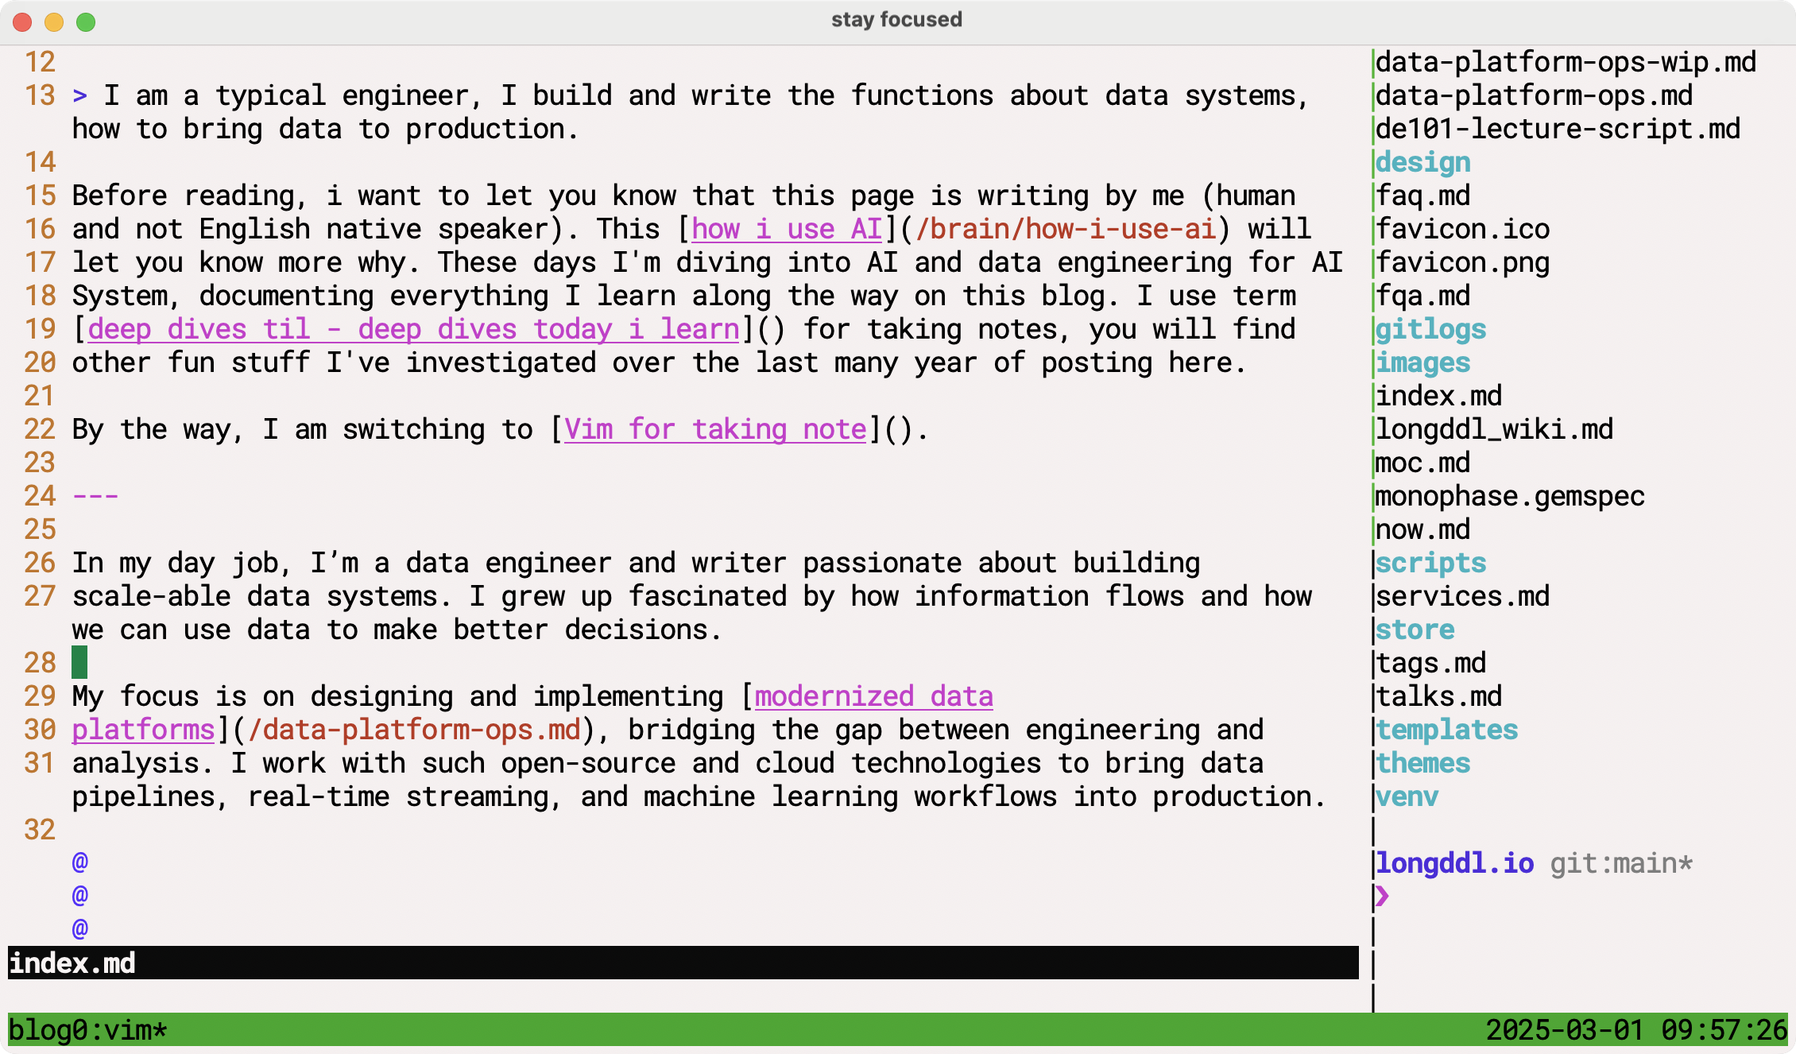The image size is (1796, 1054).
Task: Click the 'platforms' link text on line 30
Action: tap(143, 730)
